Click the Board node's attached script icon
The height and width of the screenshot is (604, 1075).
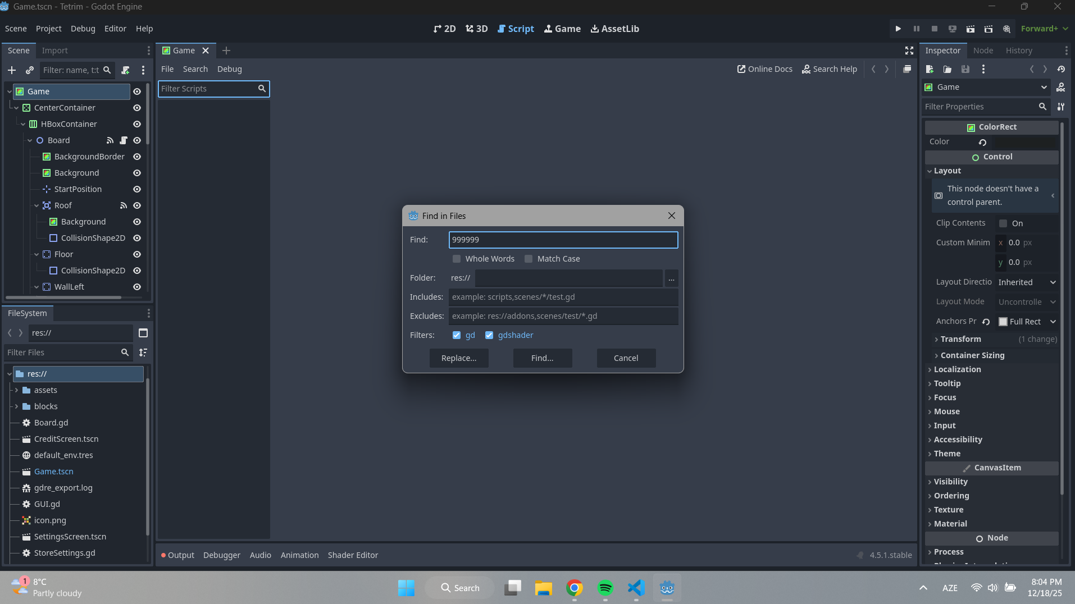124,140
